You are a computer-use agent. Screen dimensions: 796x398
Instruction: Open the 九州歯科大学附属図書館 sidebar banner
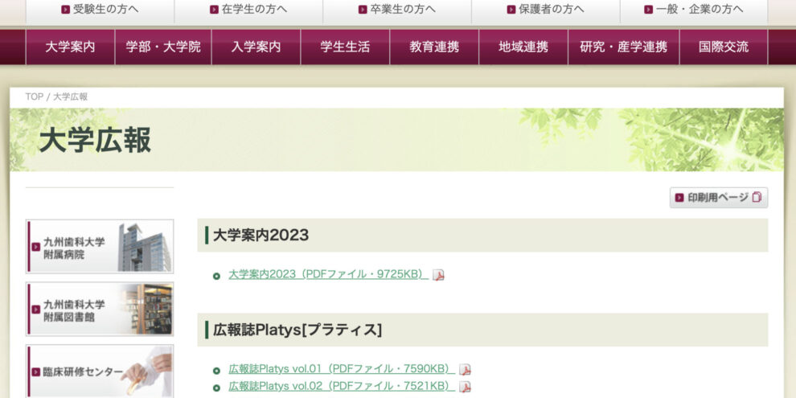point(100,310)
